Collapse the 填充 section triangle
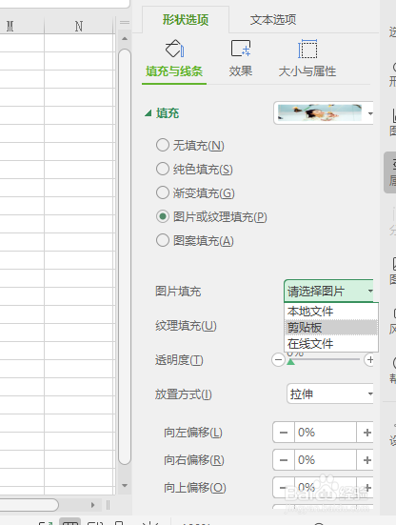 148,113
